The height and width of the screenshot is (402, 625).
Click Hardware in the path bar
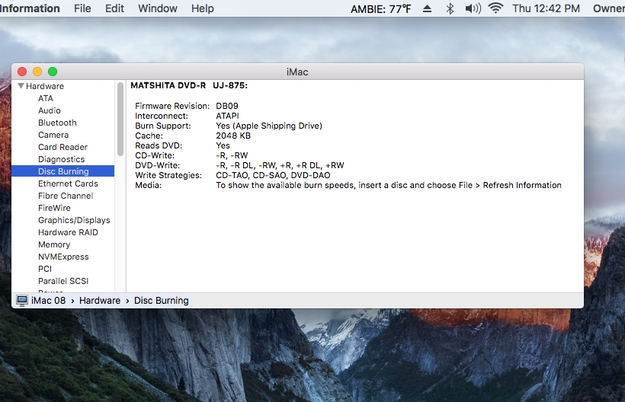[x=100, y=301]
